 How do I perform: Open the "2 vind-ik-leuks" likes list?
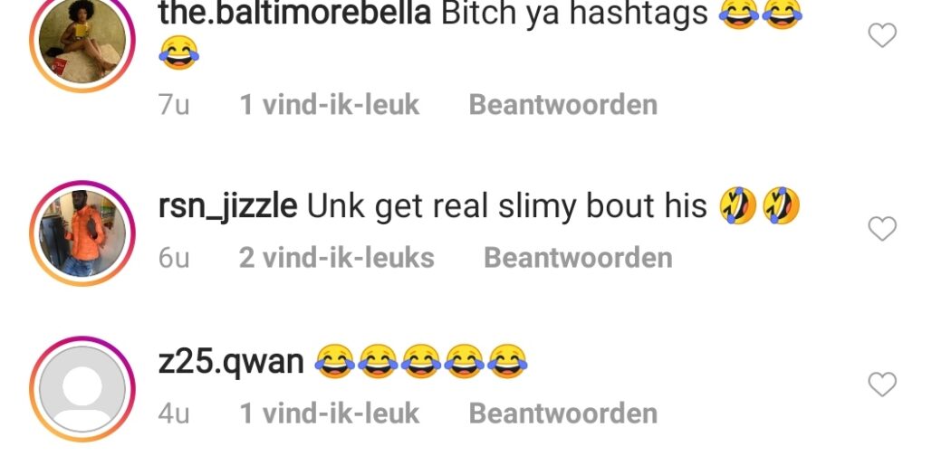(x=337, y=258)
